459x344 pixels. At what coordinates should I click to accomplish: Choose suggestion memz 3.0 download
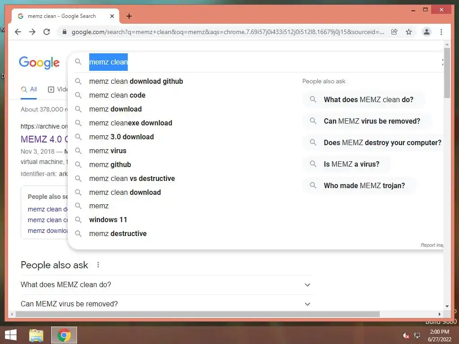pyautogui.click(x=121, y=137)
